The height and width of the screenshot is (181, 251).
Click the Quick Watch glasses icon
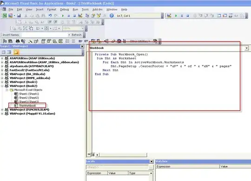pyautogui.click(x=236, y=16)
